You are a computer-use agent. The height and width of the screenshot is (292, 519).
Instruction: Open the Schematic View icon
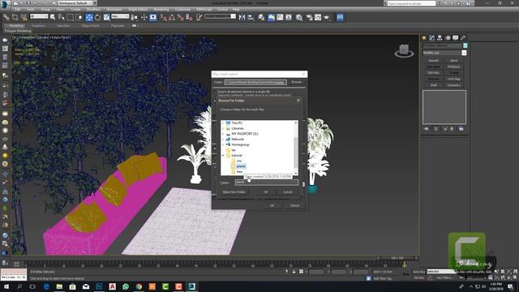(x=289, y=17)
